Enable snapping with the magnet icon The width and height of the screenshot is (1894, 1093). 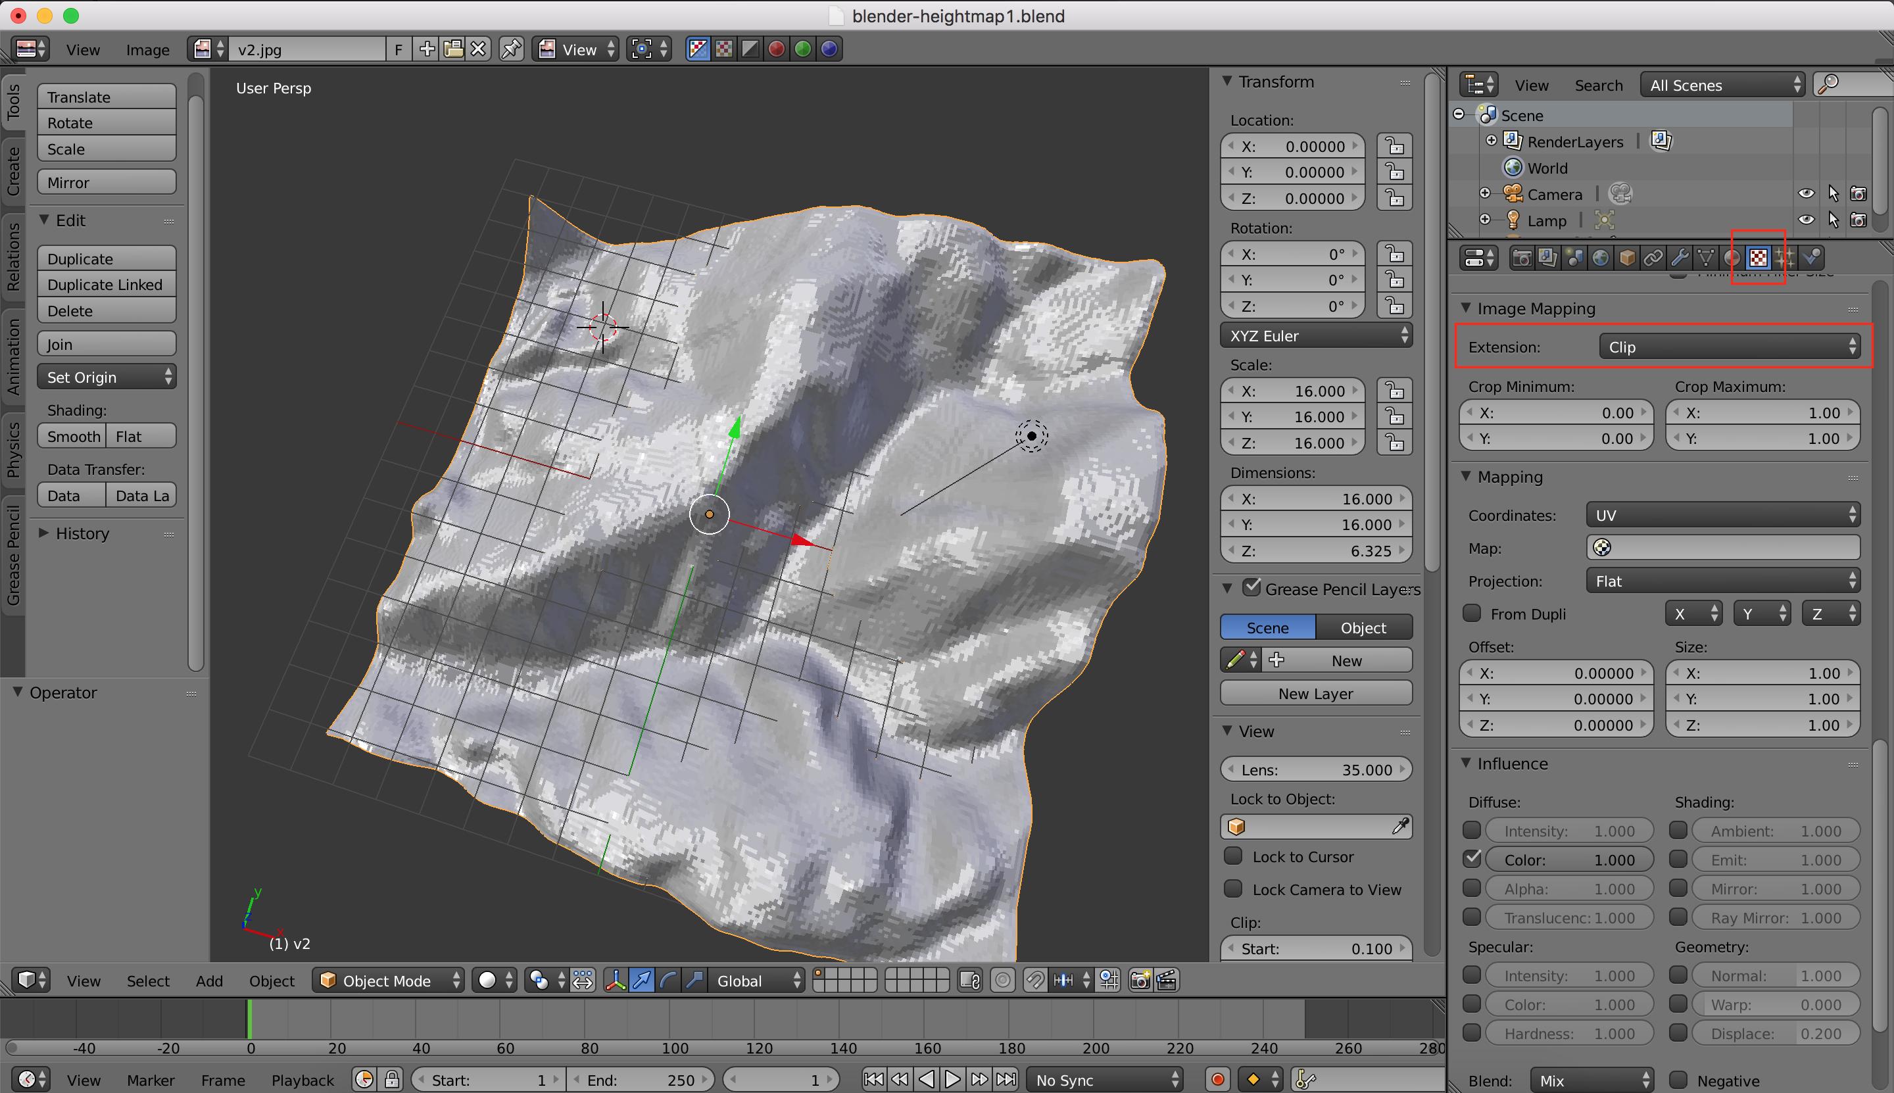[1036, 981]
